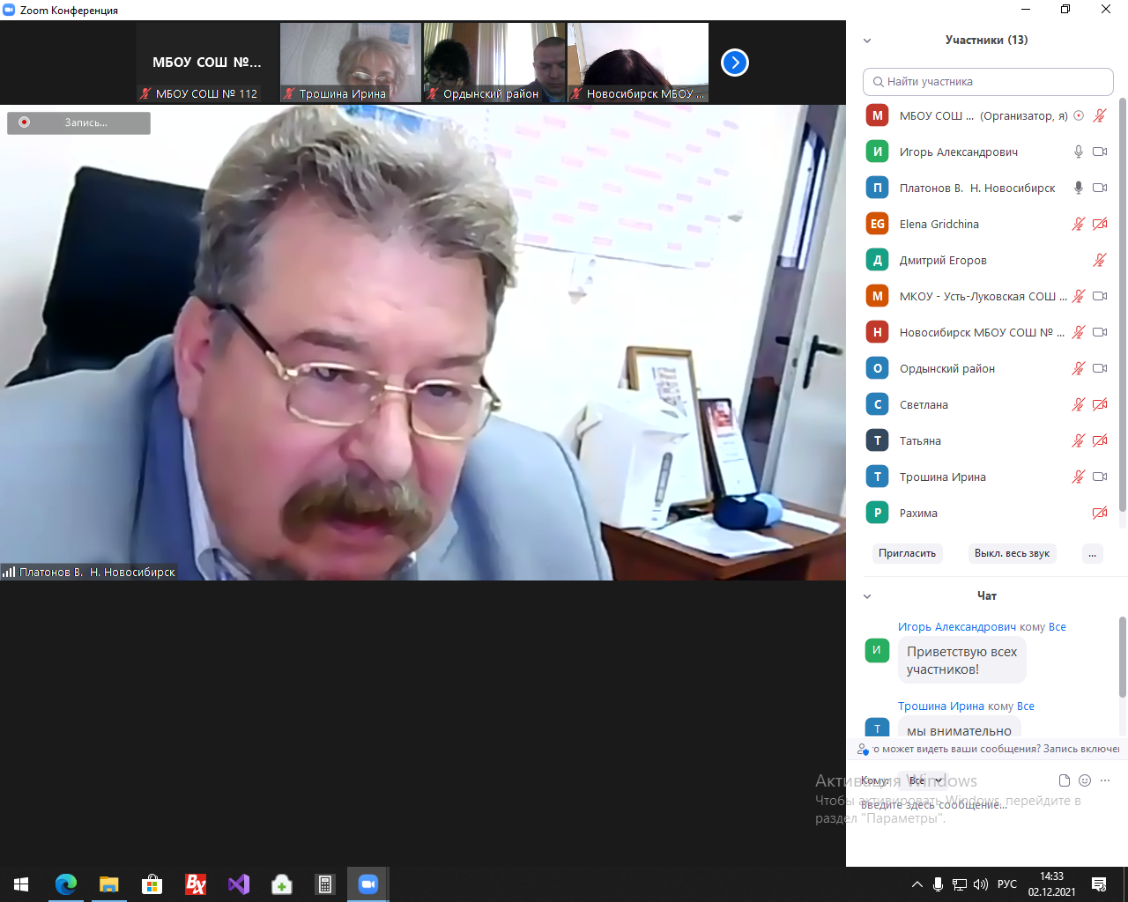Click the blue next-thumbnails arrow in gallery
This screenshot has width=1128, height=902.
[x=734, y=63]
